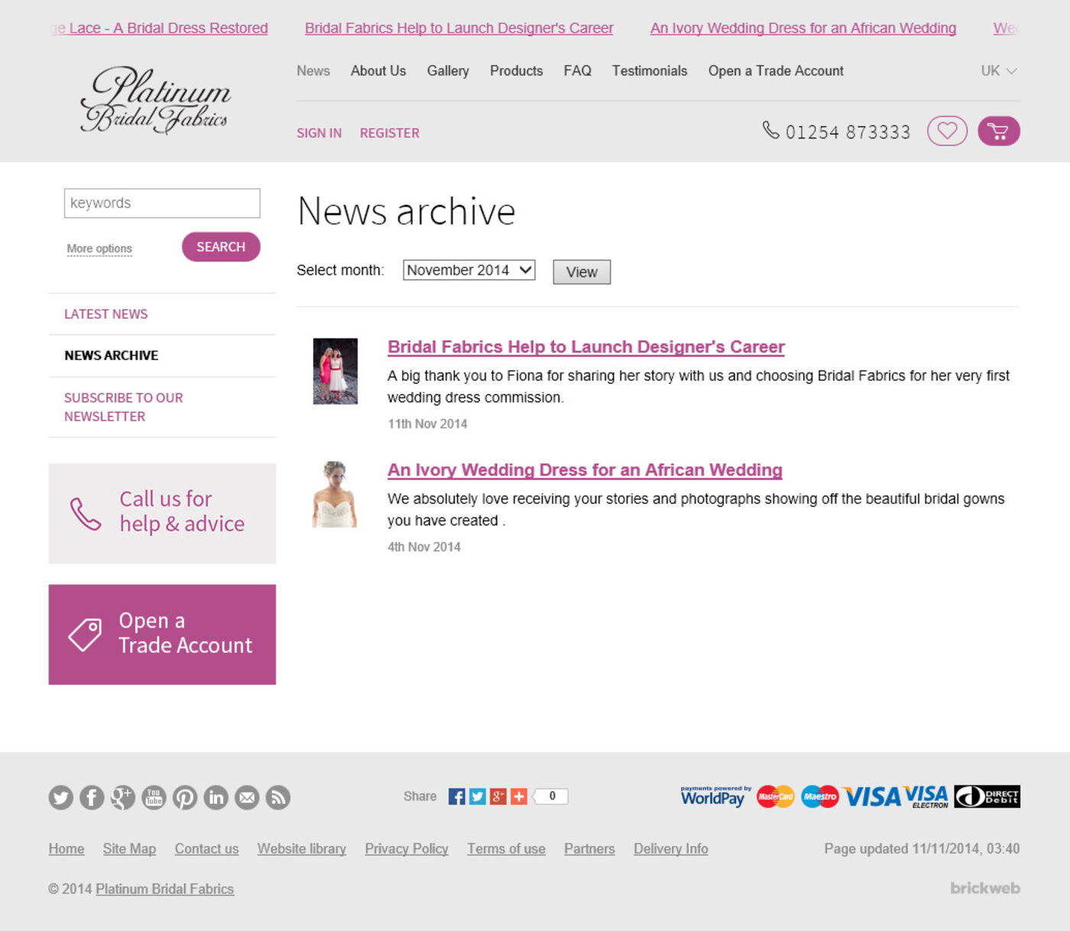Click the keywords search field
This screenshot has width=1070, height=931.
162,203
